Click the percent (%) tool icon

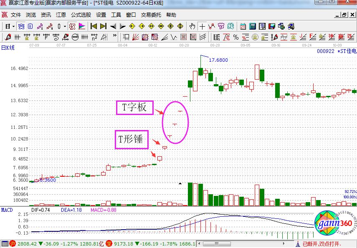point(236,37)
